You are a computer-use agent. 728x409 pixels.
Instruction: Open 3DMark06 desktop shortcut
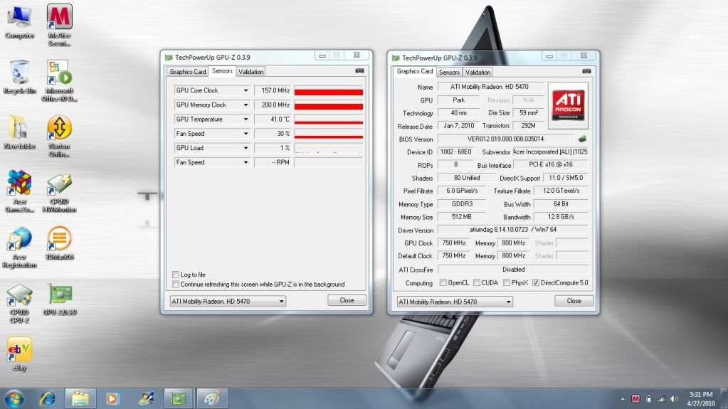click(x=60, y=243)
